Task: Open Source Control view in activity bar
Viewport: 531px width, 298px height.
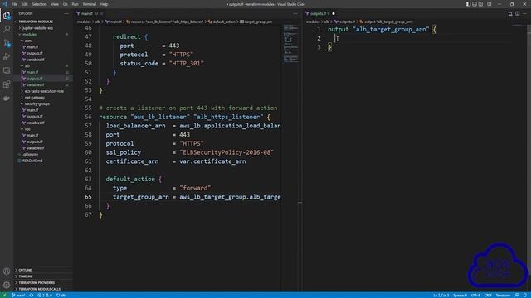Action: pyautogui.click(x=7, y=43)
